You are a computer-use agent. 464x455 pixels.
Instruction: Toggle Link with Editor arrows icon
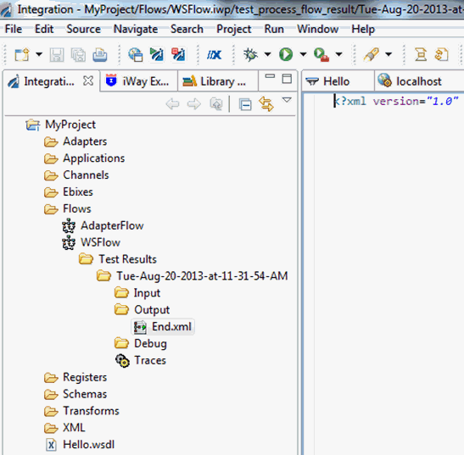[266, 104]
